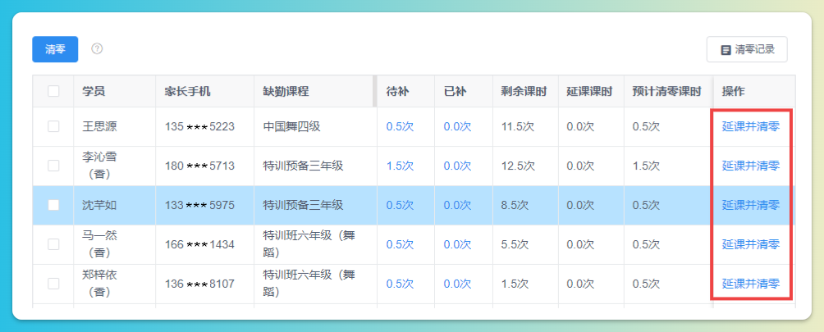Image resolution: width=824 pixels, height=332 pixels.
Task: Click the 已补 column header
Action: pos(455,91)
